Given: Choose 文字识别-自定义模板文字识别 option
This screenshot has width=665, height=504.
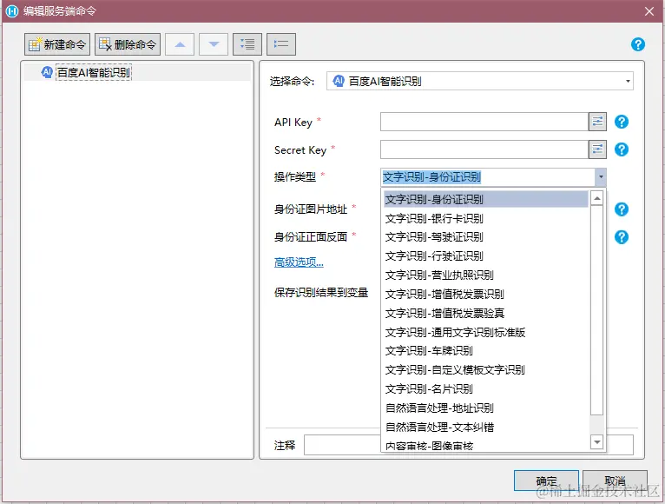Looking at the screenshot, I should [486, 370].
